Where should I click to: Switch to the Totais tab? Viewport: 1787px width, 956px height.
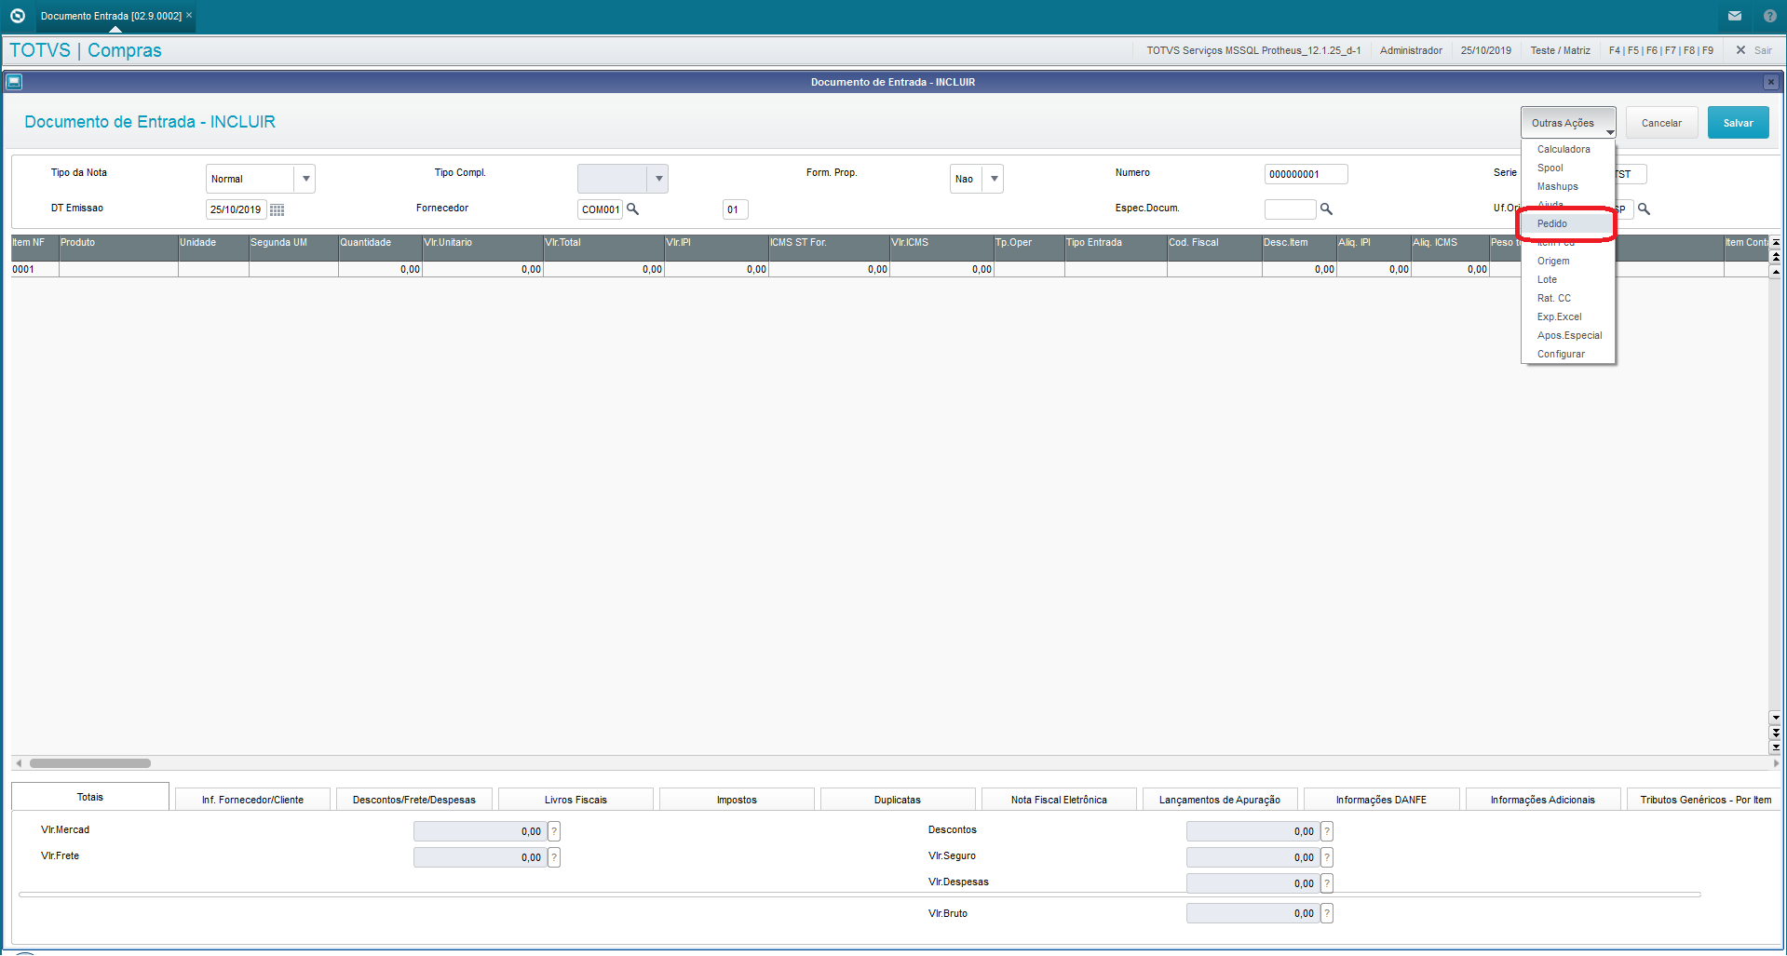pos(90,797)
